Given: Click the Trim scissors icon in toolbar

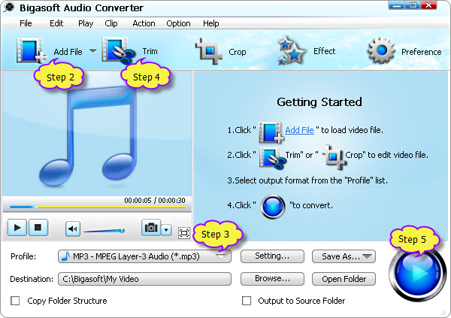Looking at the screenshot, I should (119, 50).
